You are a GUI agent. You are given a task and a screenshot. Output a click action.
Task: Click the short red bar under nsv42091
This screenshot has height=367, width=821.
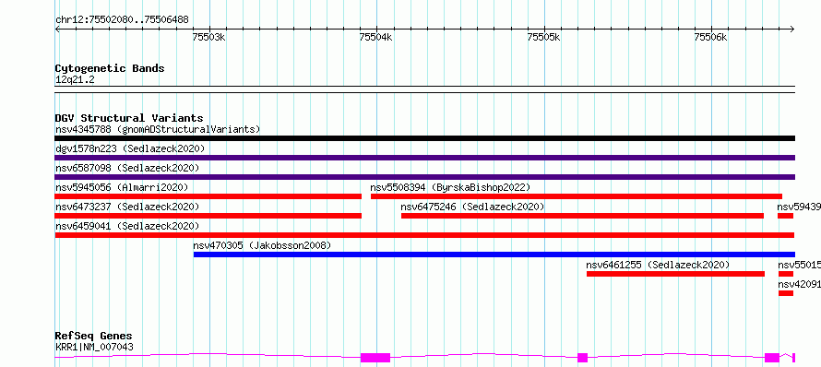tap(786, 293)
